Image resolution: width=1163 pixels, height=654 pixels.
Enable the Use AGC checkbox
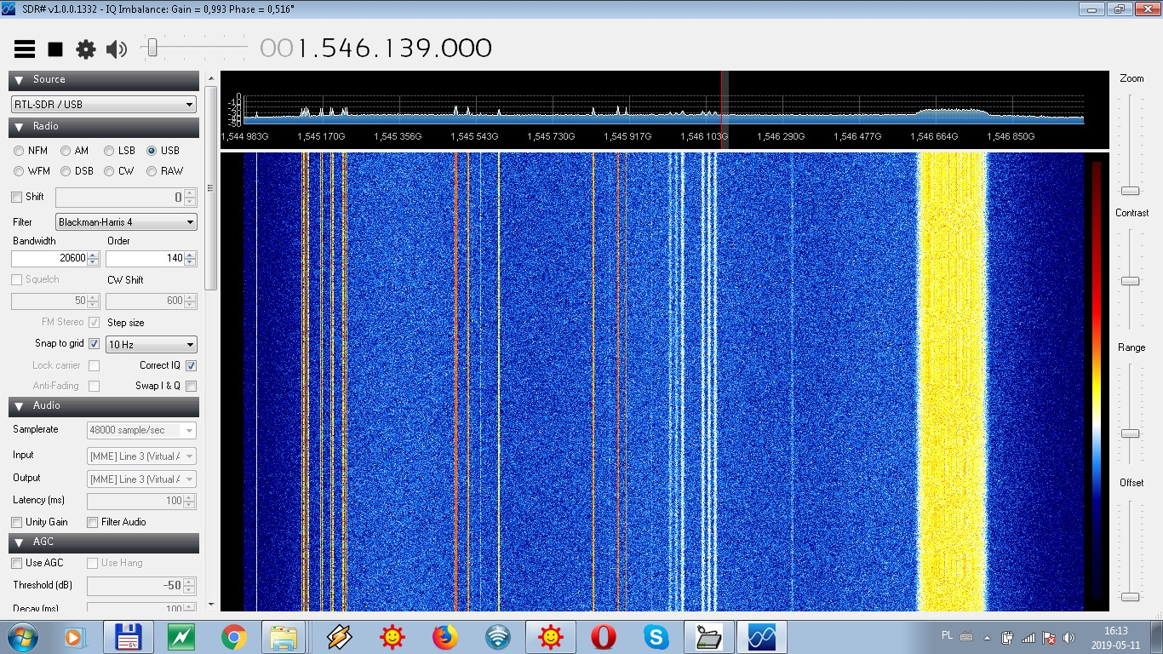click(16, 563)
